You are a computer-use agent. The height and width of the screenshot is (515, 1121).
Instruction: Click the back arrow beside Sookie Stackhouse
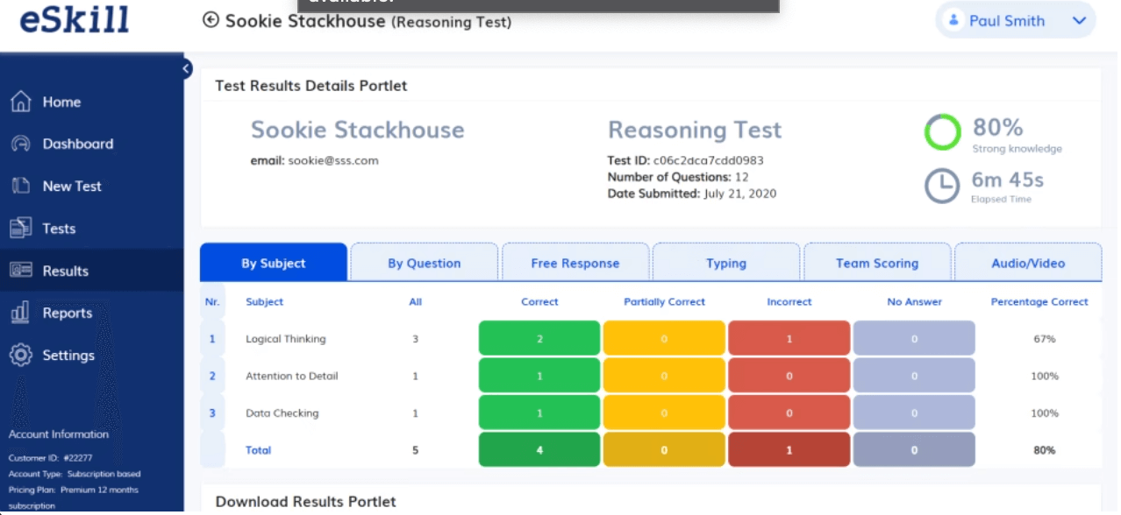coord(211,20)
